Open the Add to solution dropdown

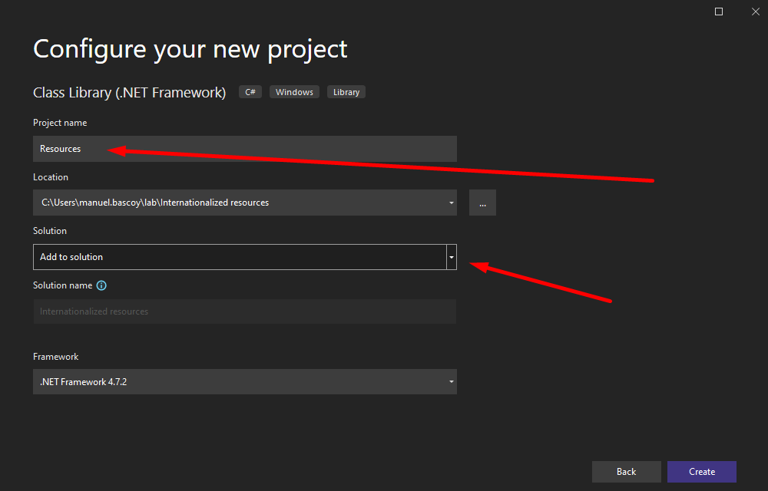(x=451, y=257)
